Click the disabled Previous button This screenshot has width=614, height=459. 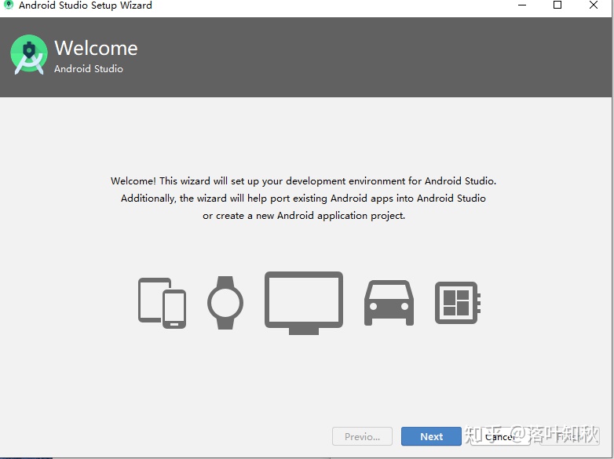[362, 436]
